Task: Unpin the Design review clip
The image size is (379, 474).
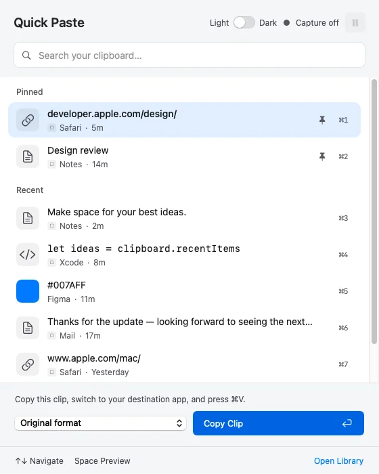Action: coord(322,156)
